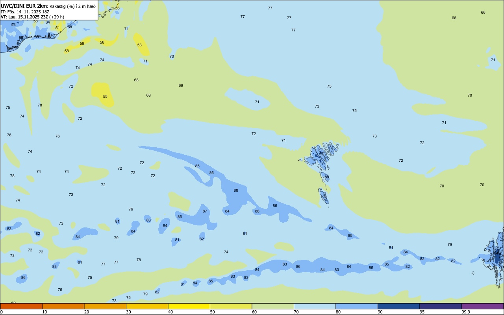Click the Faroe Islands main island group
504x315 pixels.
tap(321, 155)
